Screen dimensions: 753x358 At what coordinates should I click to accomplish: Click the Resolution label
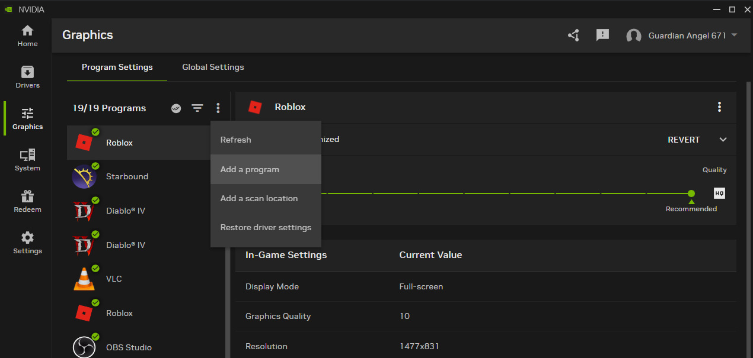point(266,346)
